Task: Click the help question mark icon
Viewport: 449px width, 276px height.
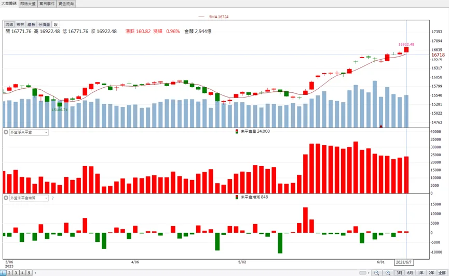Action: coord(53,198)
